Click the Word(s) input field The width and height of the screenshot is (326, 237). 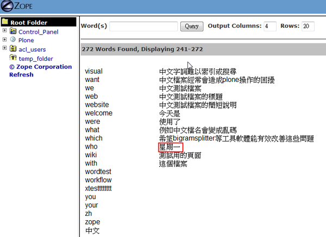coord(143,27)
